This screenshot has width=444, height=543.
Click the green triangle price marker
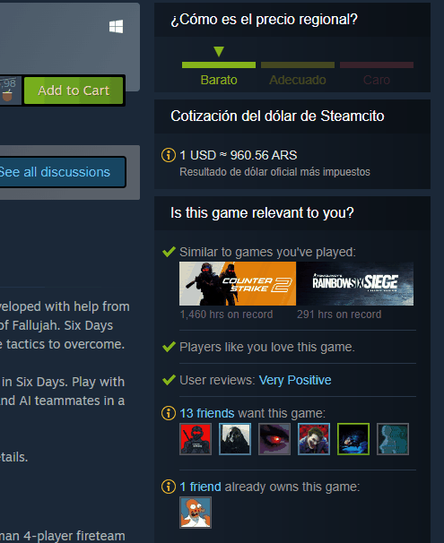tap(219, 51)
